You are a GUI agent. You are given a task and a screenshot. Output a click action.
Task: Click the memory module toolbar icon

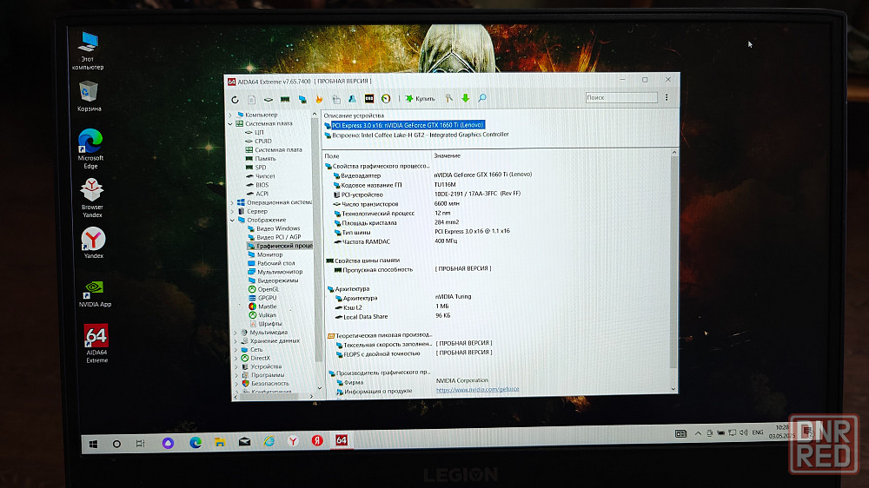[x=285, y=100]
